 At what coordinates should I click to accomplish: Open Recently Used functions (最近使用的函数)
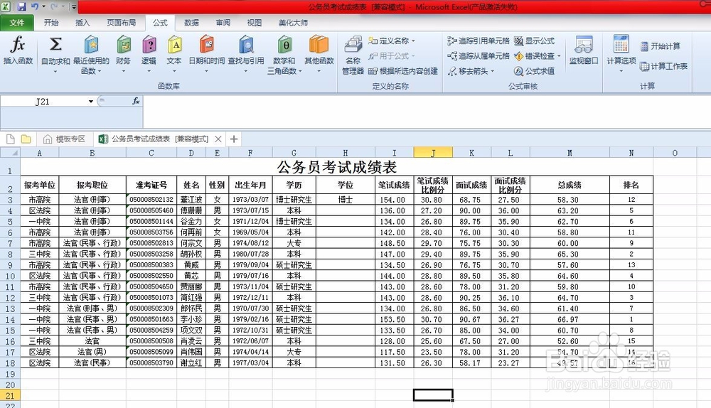click(x=91, y=55)
